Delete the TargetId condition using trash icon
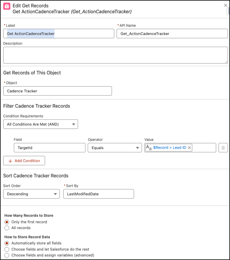Viewport: 230px width, 260px height. click(x=223, y=148)
